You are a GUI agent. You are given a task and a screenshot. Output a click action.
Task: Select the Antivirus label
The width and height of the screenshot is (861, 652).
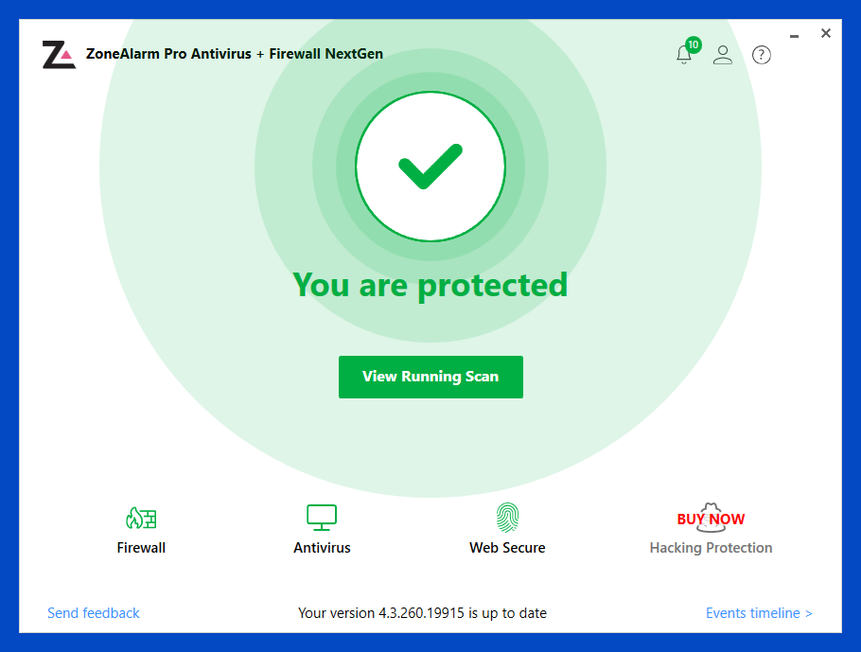(322, 548)
